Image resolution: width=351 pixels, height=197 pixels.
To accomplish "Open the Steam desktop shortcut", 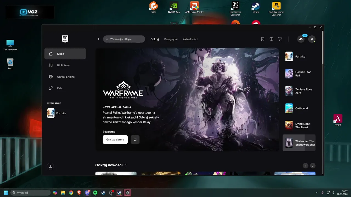I will click(x=256, y=7).
